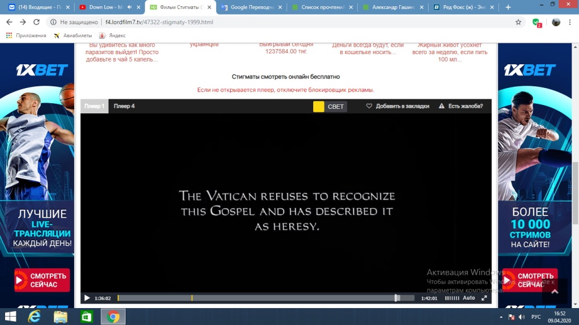The image size is (579, 325).
Task: Open the Выигрывай сегодня ad link
Action: (x=286, y=48)
